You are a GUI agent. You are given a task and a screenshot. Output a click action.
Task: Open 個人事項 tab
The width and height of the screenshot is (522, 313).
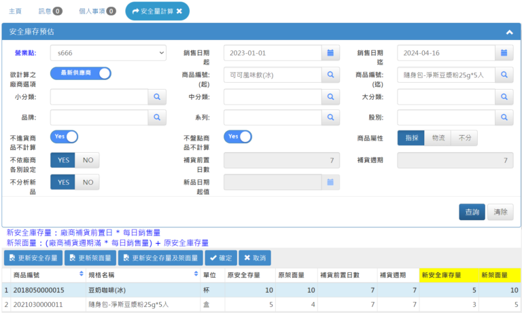[x=97, y=12]
